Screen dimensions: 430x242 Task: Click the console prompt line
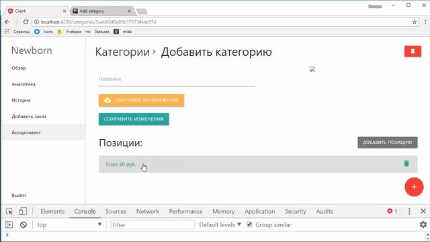[215, 235]
